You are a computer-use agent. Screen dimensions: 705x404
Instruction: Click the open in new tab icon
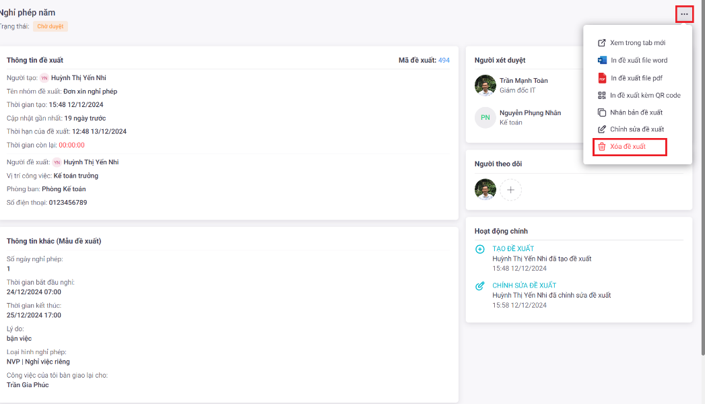[x=602, y=43]
